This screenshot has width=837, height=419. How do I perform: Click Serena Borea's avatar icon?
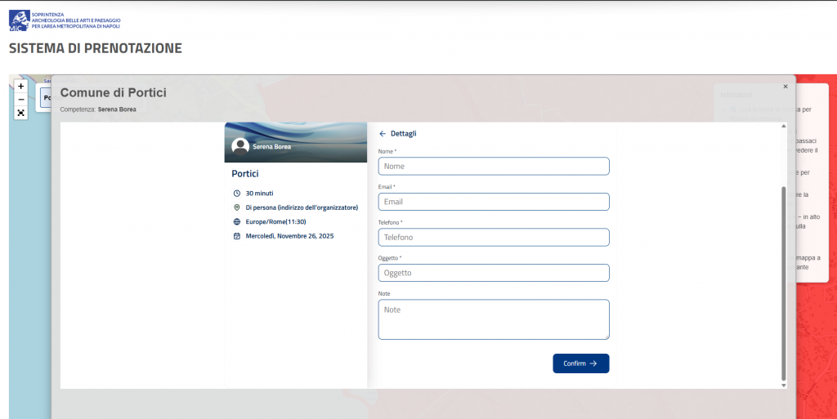(x=240, y=146)
